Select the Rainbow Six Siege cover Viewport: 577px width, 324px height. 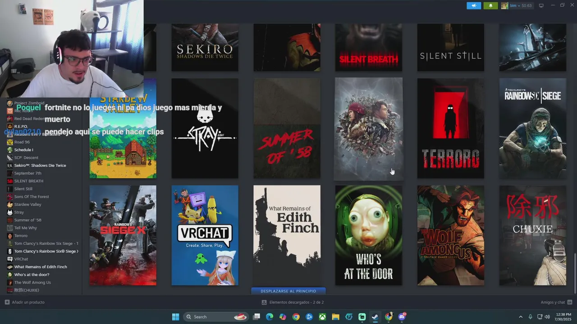(533, 128)
